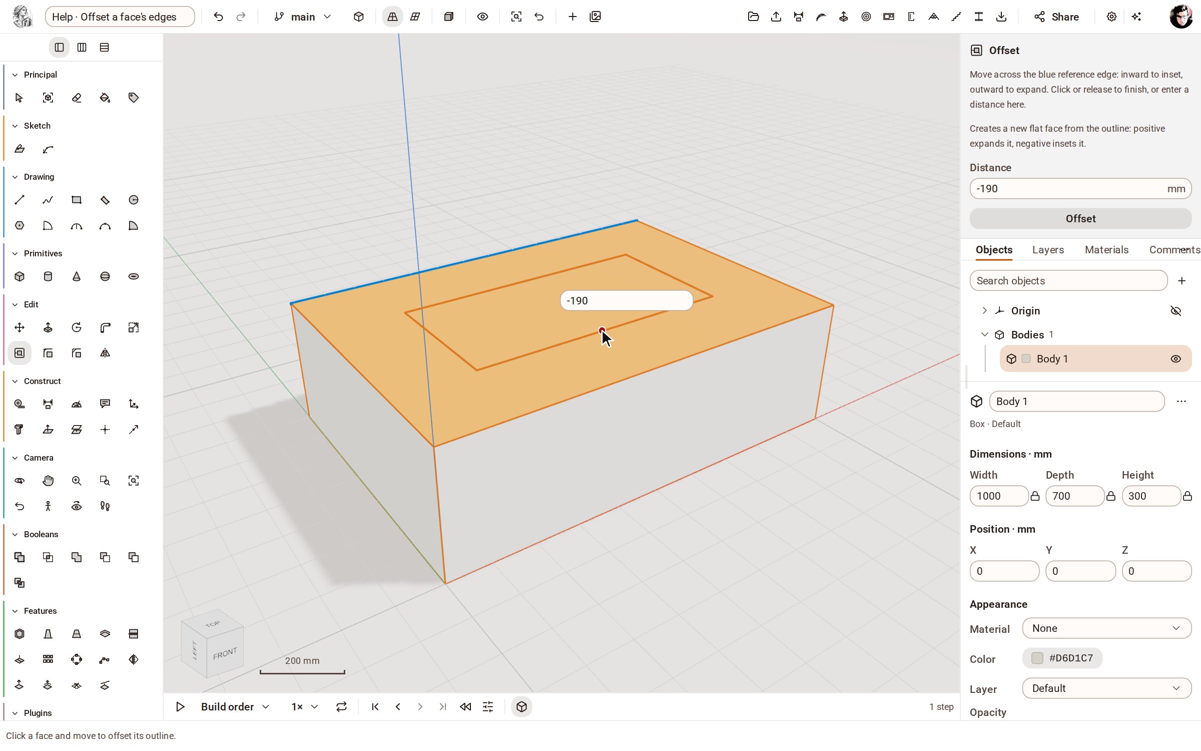Choose the Circle drawing tool

point(134,200)
